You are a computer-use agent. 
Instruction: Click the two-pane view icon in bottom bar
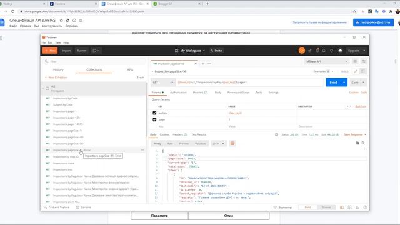click(342, 207)
